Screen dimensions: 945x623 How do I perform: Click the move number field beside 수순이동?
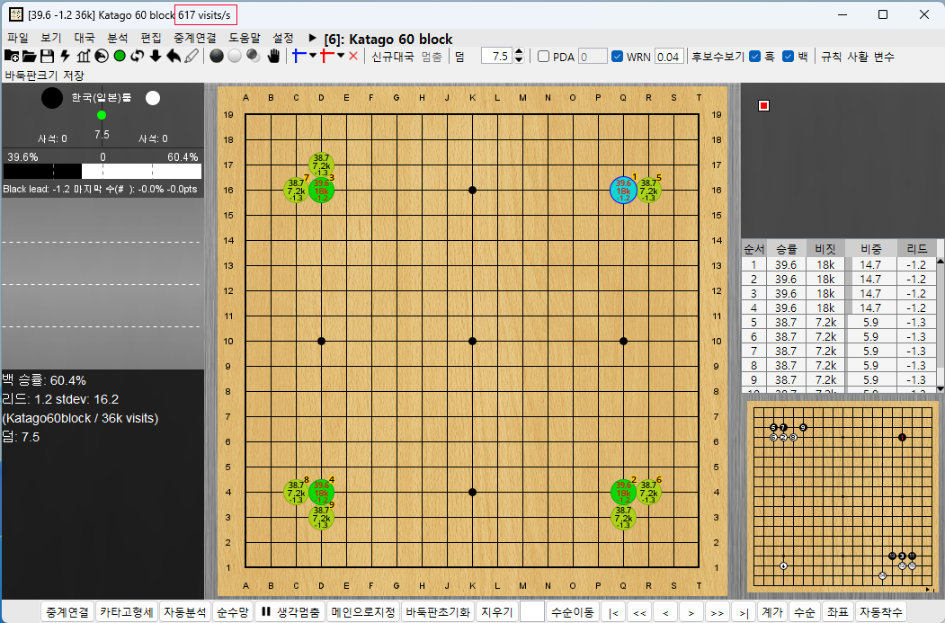coord(532,611)
